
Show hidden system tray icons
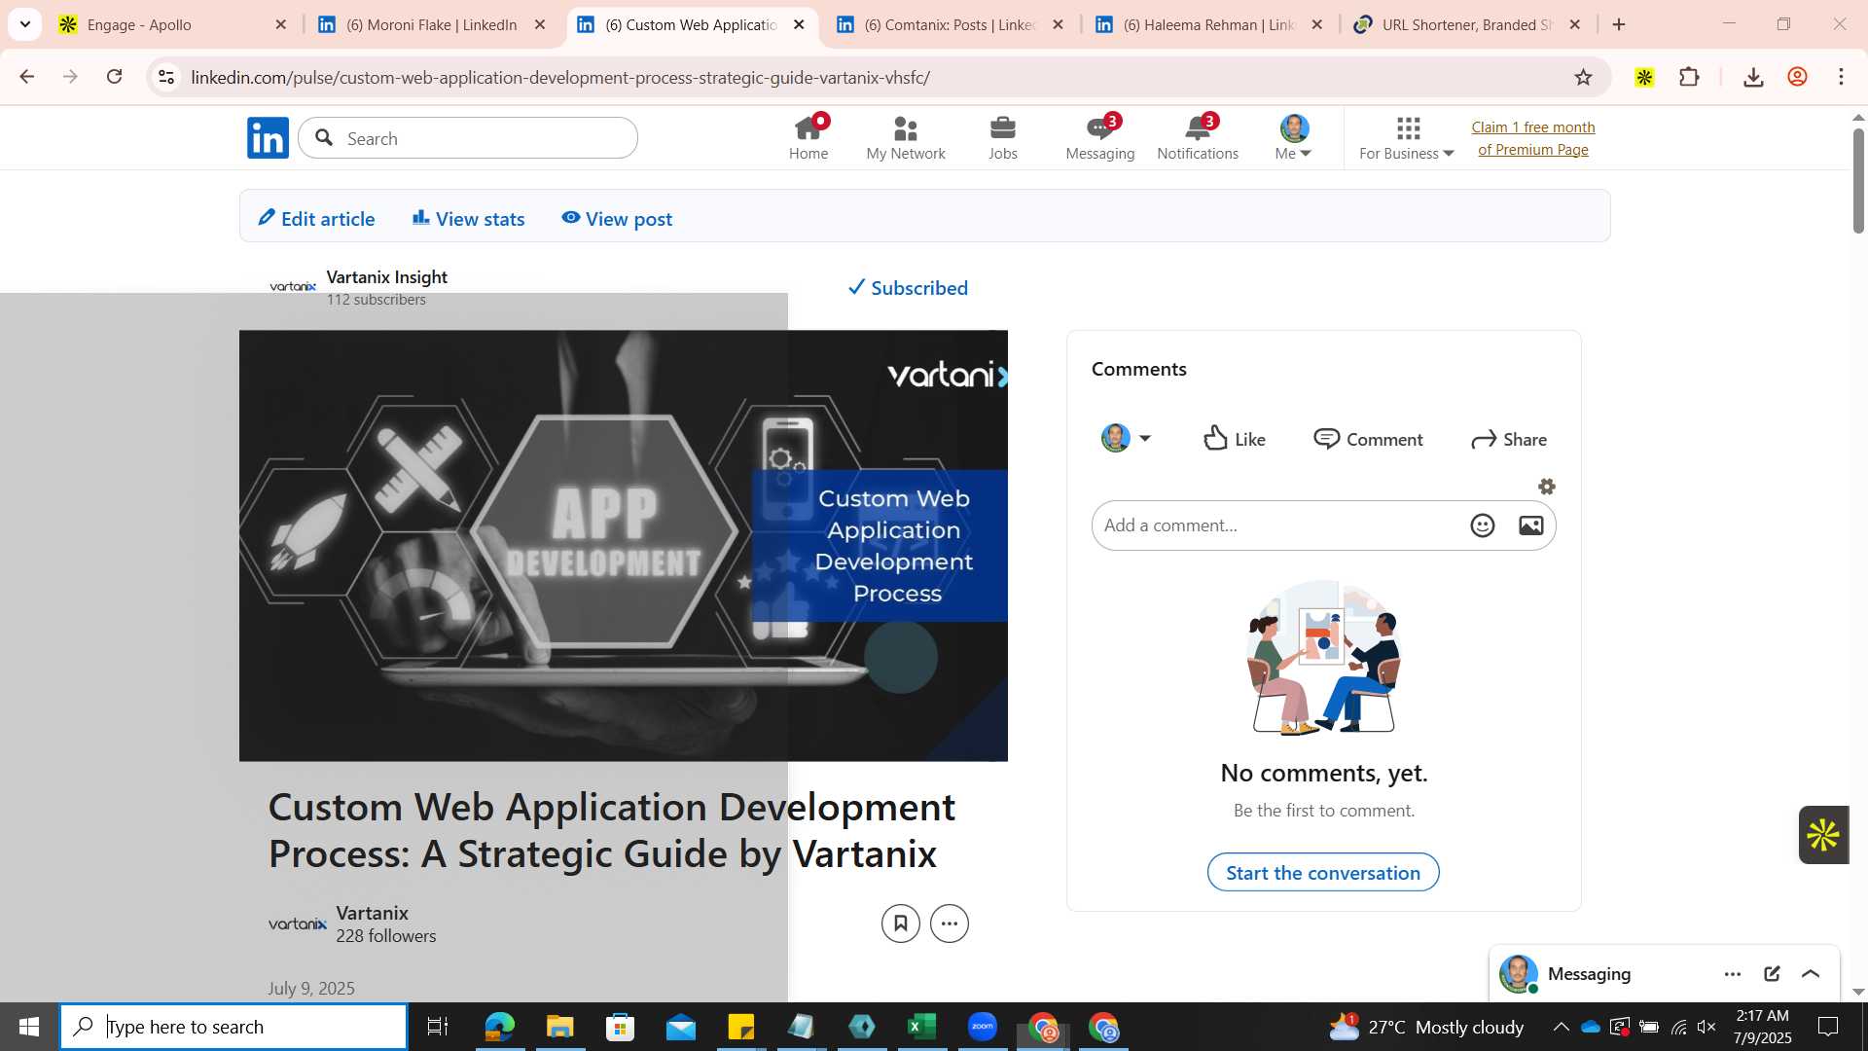[1561, 1027]
